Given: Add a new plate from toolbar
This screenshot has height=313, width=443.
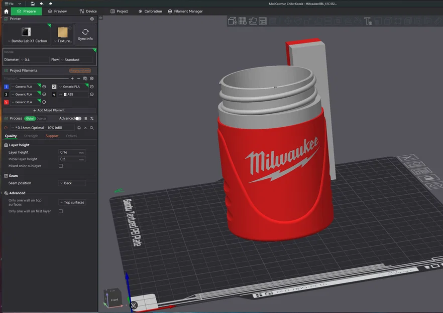Looking at the screenshot, I should pyautogui.click(x=243, y=21).
